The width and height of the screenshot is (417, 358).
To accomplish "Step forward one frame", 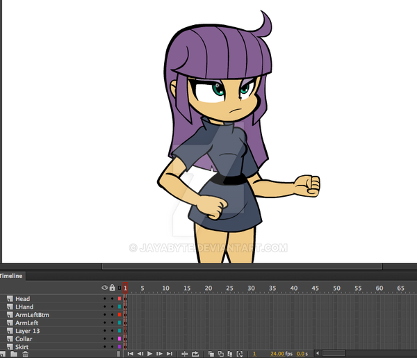I will point(159,354).
